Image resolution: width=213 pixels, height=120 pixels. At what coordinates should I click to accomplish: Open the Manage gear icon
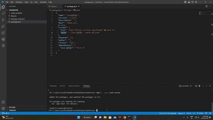click(3, 108)
